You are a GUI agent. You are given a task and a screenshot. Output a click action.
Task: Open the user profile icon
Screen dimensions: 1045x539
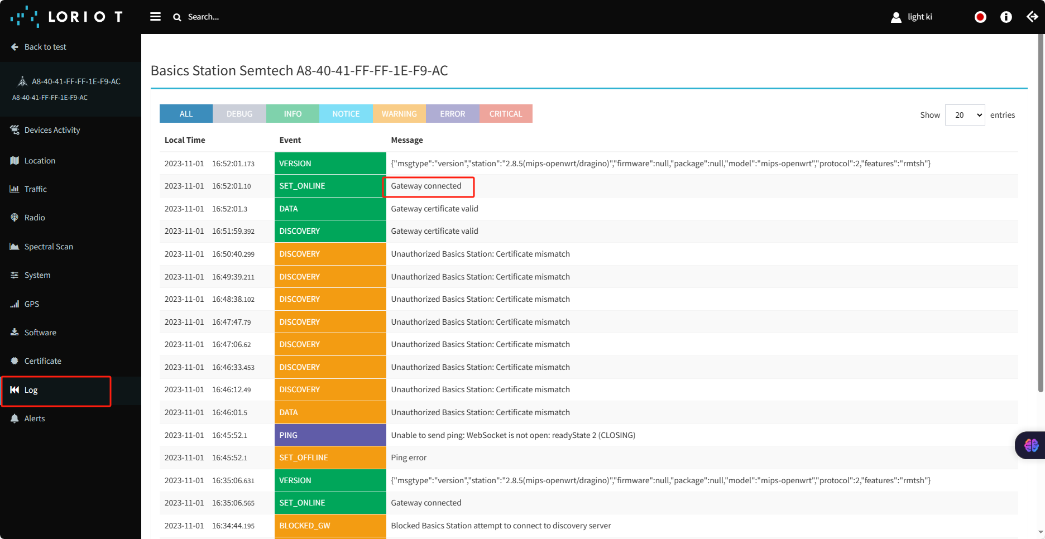[896, 17]
